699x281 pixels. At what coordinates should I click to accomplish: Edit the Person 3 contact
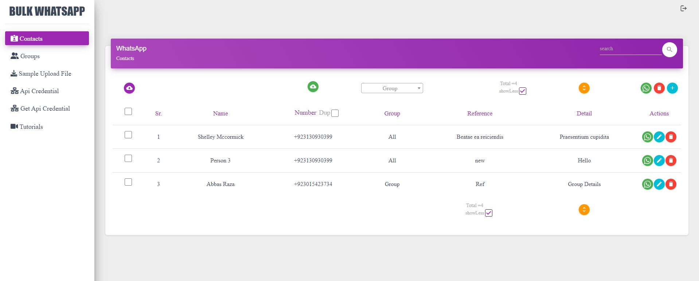click(x=659, y=161)
